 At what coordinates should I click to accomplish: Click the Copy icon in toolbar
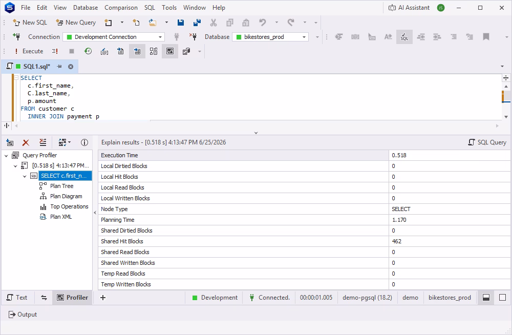(230, 23)
